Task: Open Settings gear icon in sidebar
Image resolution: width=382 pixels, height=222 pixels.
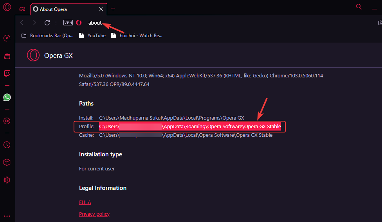Action: click(x=7, y=180)
